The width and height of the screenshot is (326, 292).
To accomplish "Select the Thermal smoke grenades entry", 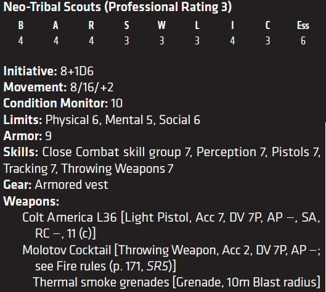I will pyautogui.click(x=176, y=282).
